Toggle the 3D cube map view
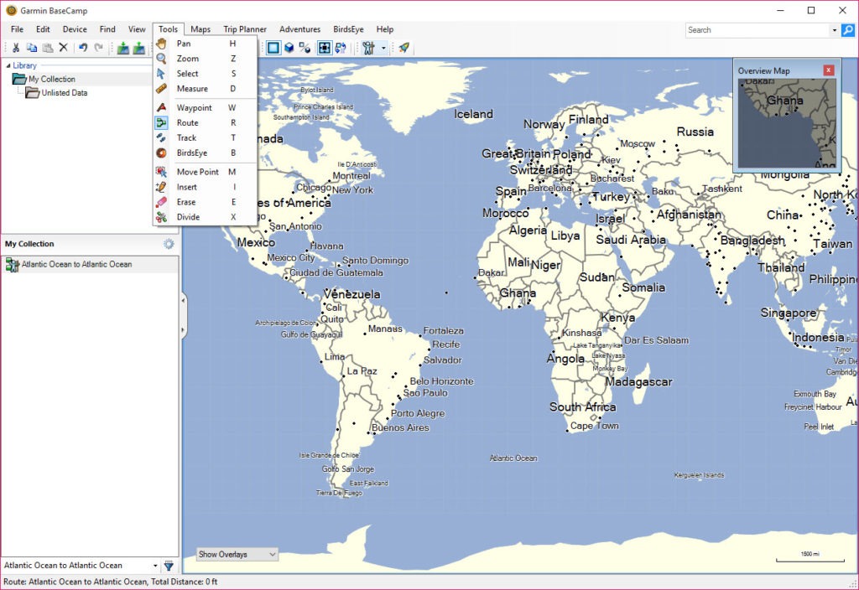Screen dimensions: 859x590 pyautogui.click(x=289, y=48)
